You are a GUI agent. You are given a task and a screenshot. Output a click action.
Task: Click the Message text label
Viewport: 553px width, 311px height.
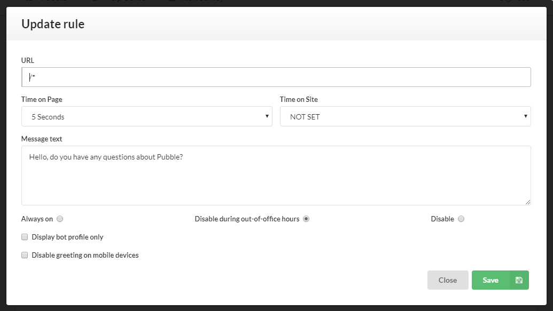click(42, 139)
